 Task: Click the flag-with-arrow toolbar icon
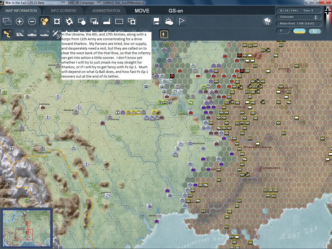point(156,21)
